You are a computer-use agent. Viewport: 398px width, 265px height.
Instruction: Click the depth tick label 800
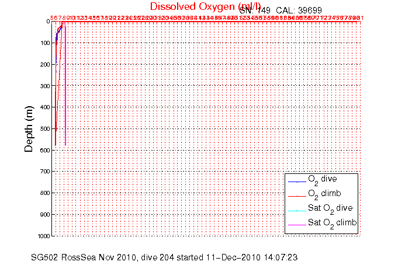[45, 193]
